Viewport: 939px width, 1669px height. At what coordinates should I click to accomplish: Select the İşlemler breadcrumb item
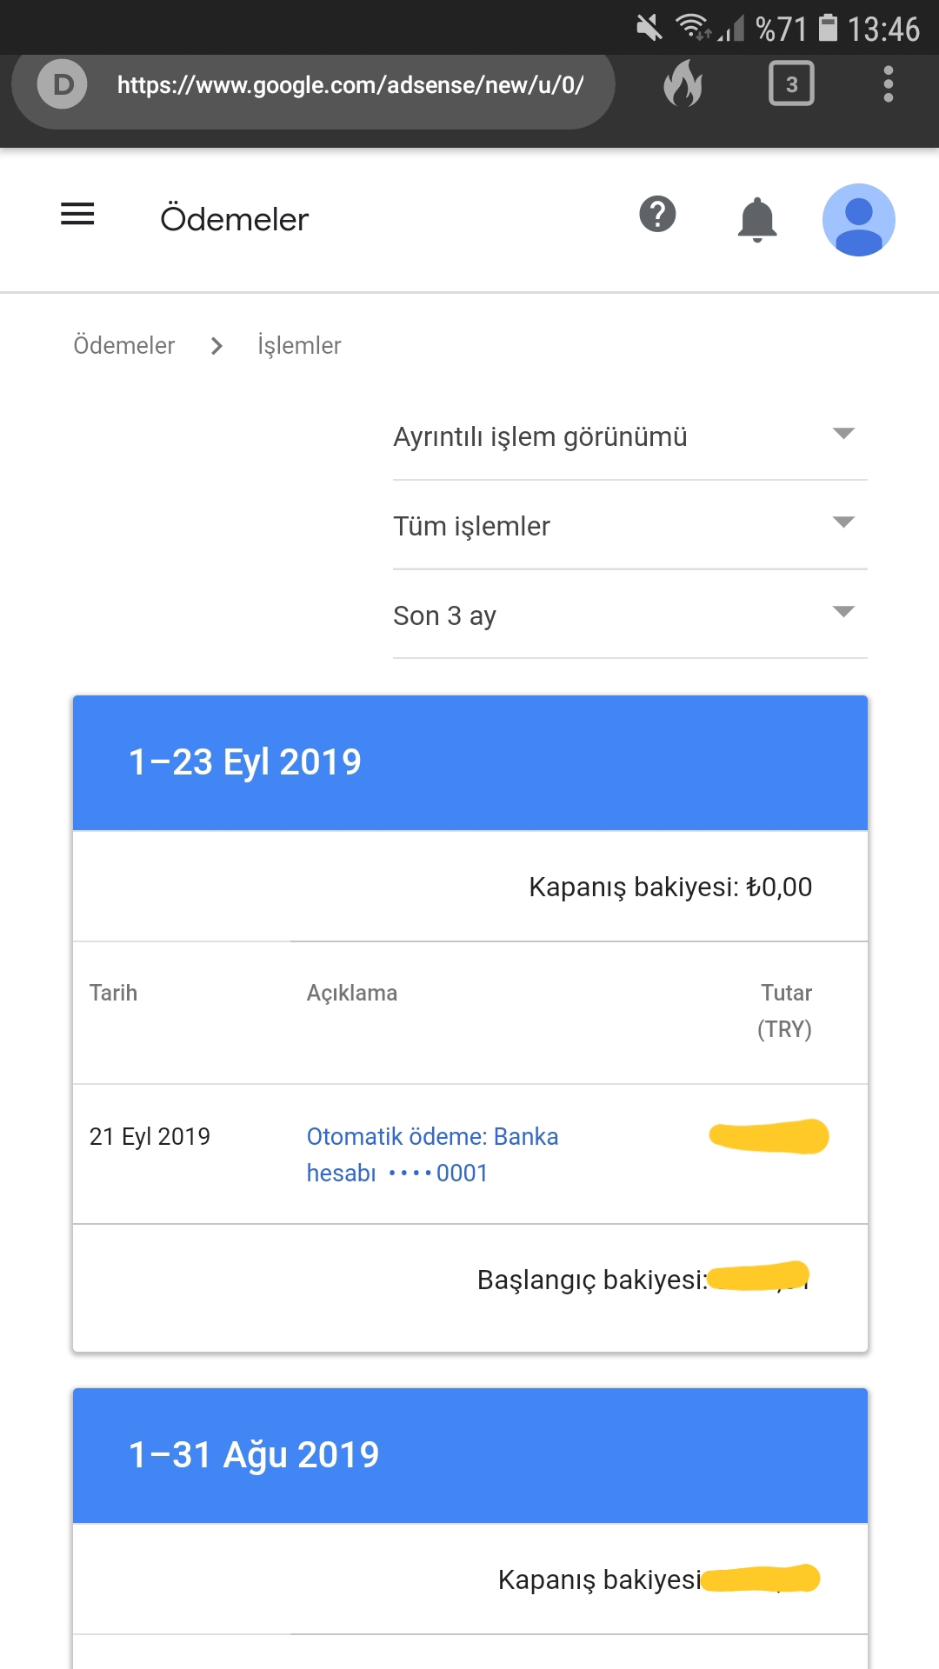299,345
